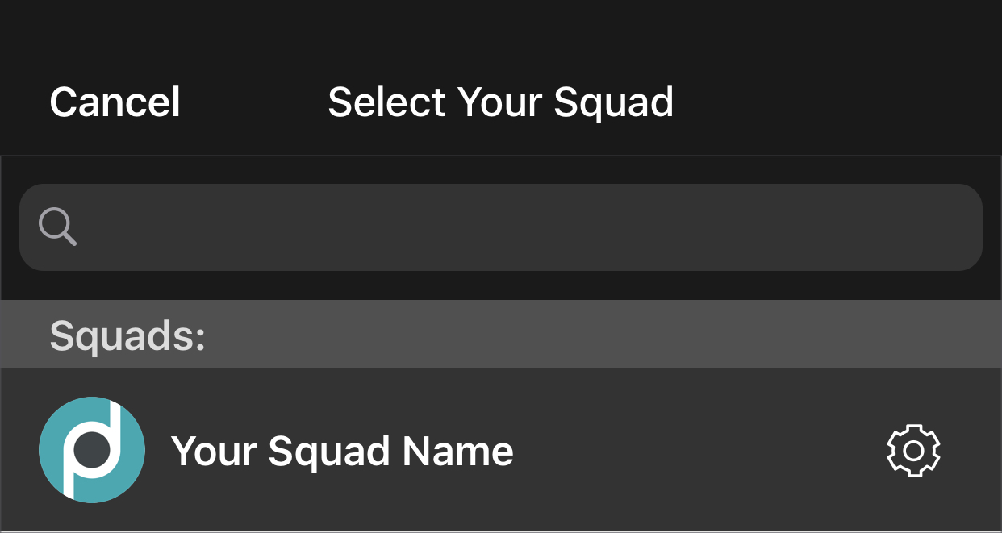
Task: Click the Cancel text at top left
Action: [115, 102]
